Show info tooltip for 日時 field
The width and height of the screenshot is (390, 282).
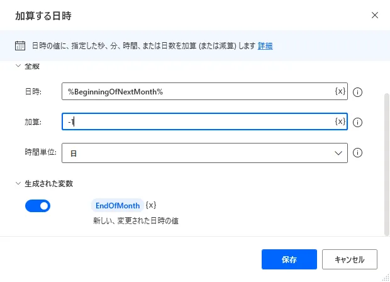click(358, 92)
